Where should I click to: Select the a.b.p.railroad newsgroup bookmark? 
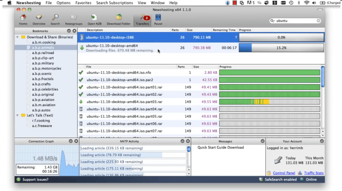coord(43,53)
